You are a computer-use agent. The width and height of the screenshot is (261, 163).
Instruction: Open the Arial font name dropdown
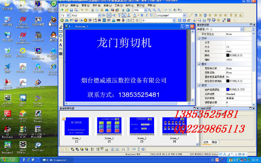(100, 15)
